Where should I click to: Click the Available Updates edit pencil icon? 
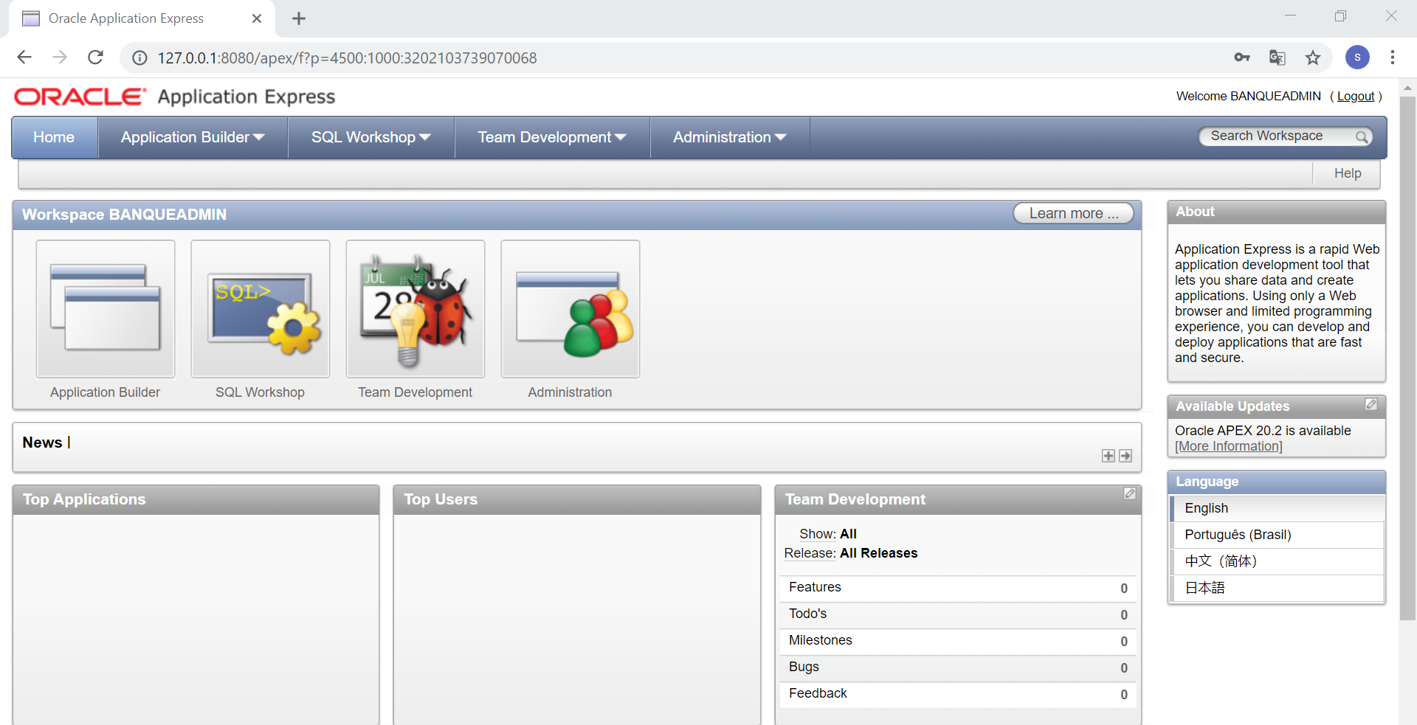point(1371,404)
